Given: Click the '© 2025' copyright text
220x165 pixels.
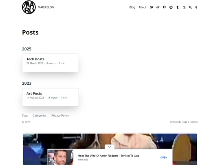Looking at the screenshot, I should pos(26,122).
